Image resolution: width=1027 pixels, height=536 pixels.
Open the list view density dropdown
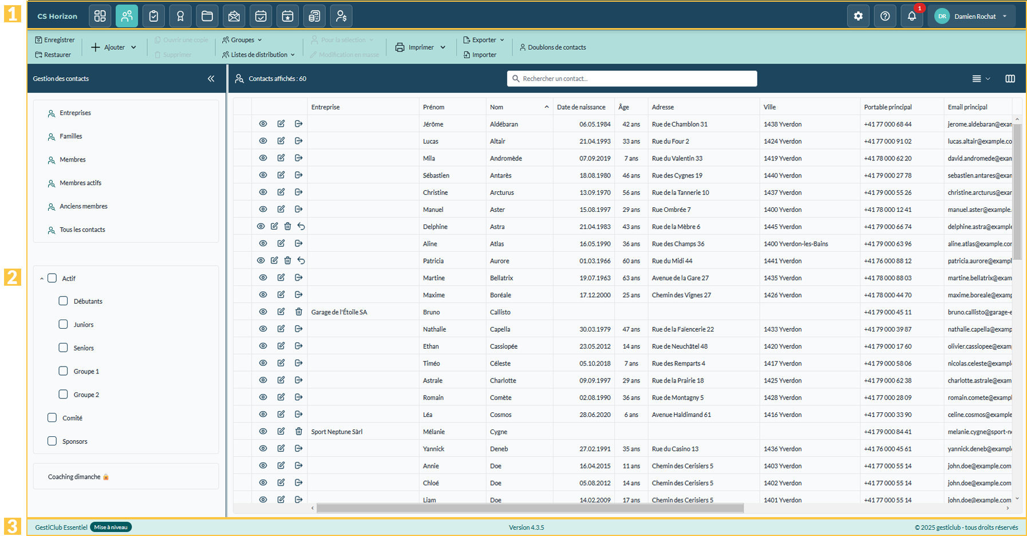coord(981,78)
